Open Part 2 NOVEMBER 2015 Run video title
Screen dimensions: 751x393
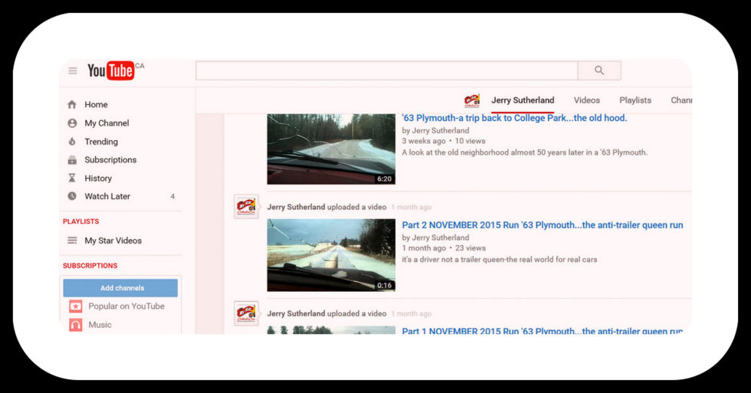pyautogui.click(x=543, y=225)
